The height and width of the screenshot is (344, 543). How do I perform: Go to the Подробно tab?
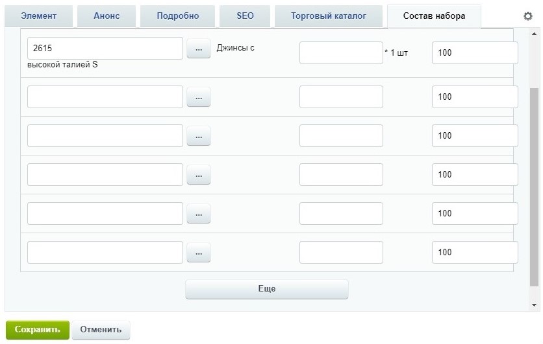coord(178,16)
